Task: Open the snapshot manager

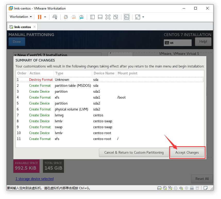Action: [81, 17]
